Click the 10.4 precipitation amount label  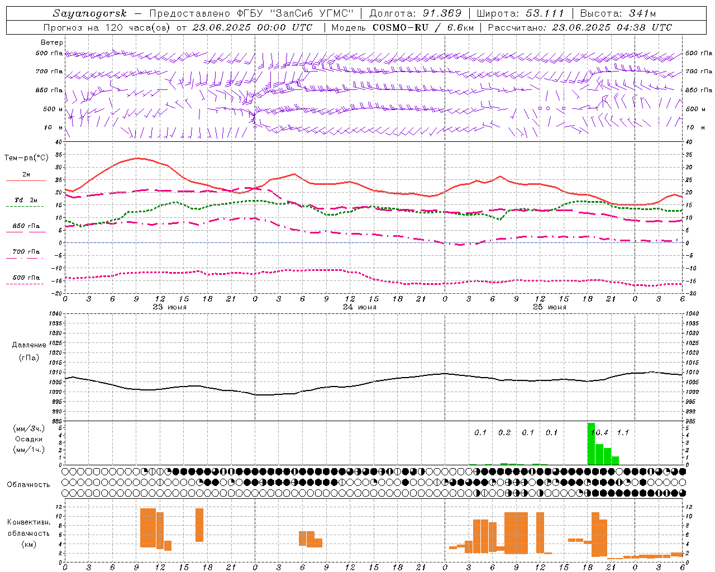point(599,433)
